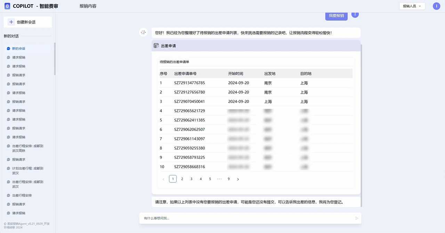This screenshot has width=445, height=233.
Task: Click 2024-09-20 date in row SZ729127656780
Action: (238, 92)
